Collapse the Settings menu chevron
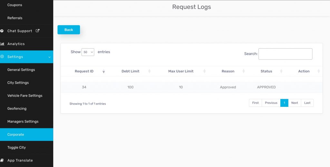The width and height of the screenshot is (330, 167). point(49,57)
